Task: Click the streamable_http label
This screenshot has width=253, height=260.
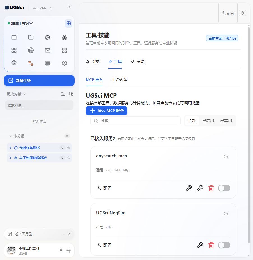Action: [x=117, y=170]
